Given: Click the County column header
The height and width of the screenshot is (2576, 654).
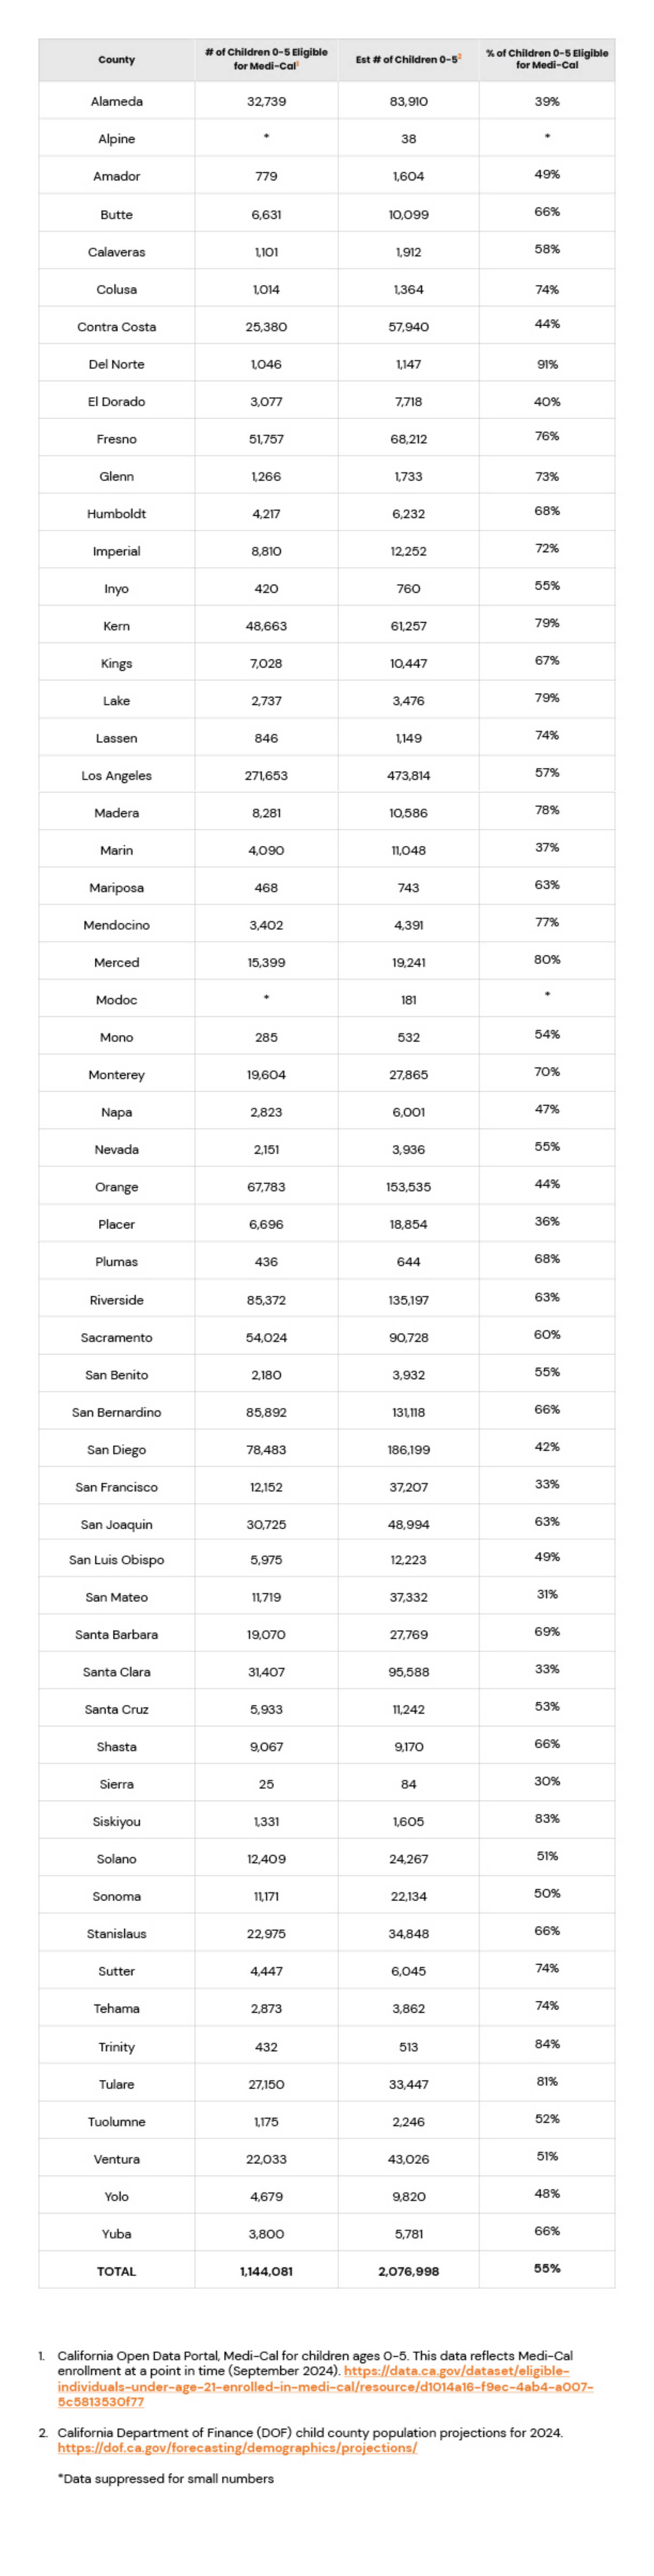Looking at the screenshot, I should click(116, 60).
